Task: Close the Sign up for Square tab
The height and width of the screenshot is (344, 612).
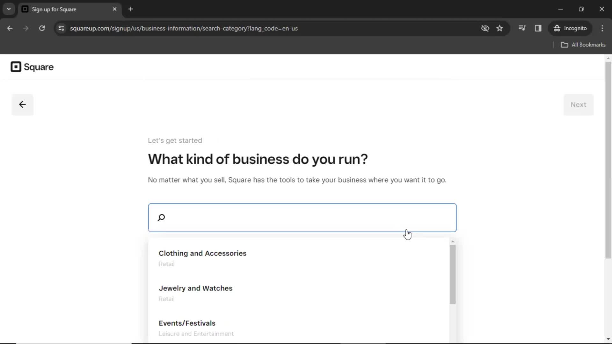Action: 114,9
